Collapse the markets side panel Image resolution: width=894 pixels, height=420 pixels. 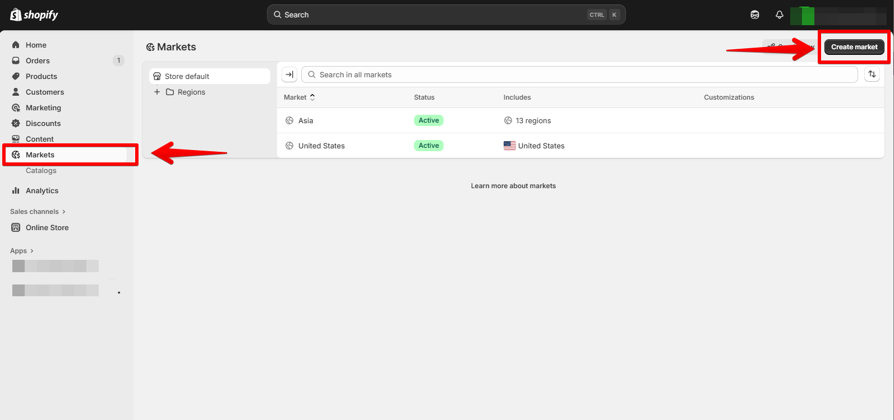(x=289, y=74)
